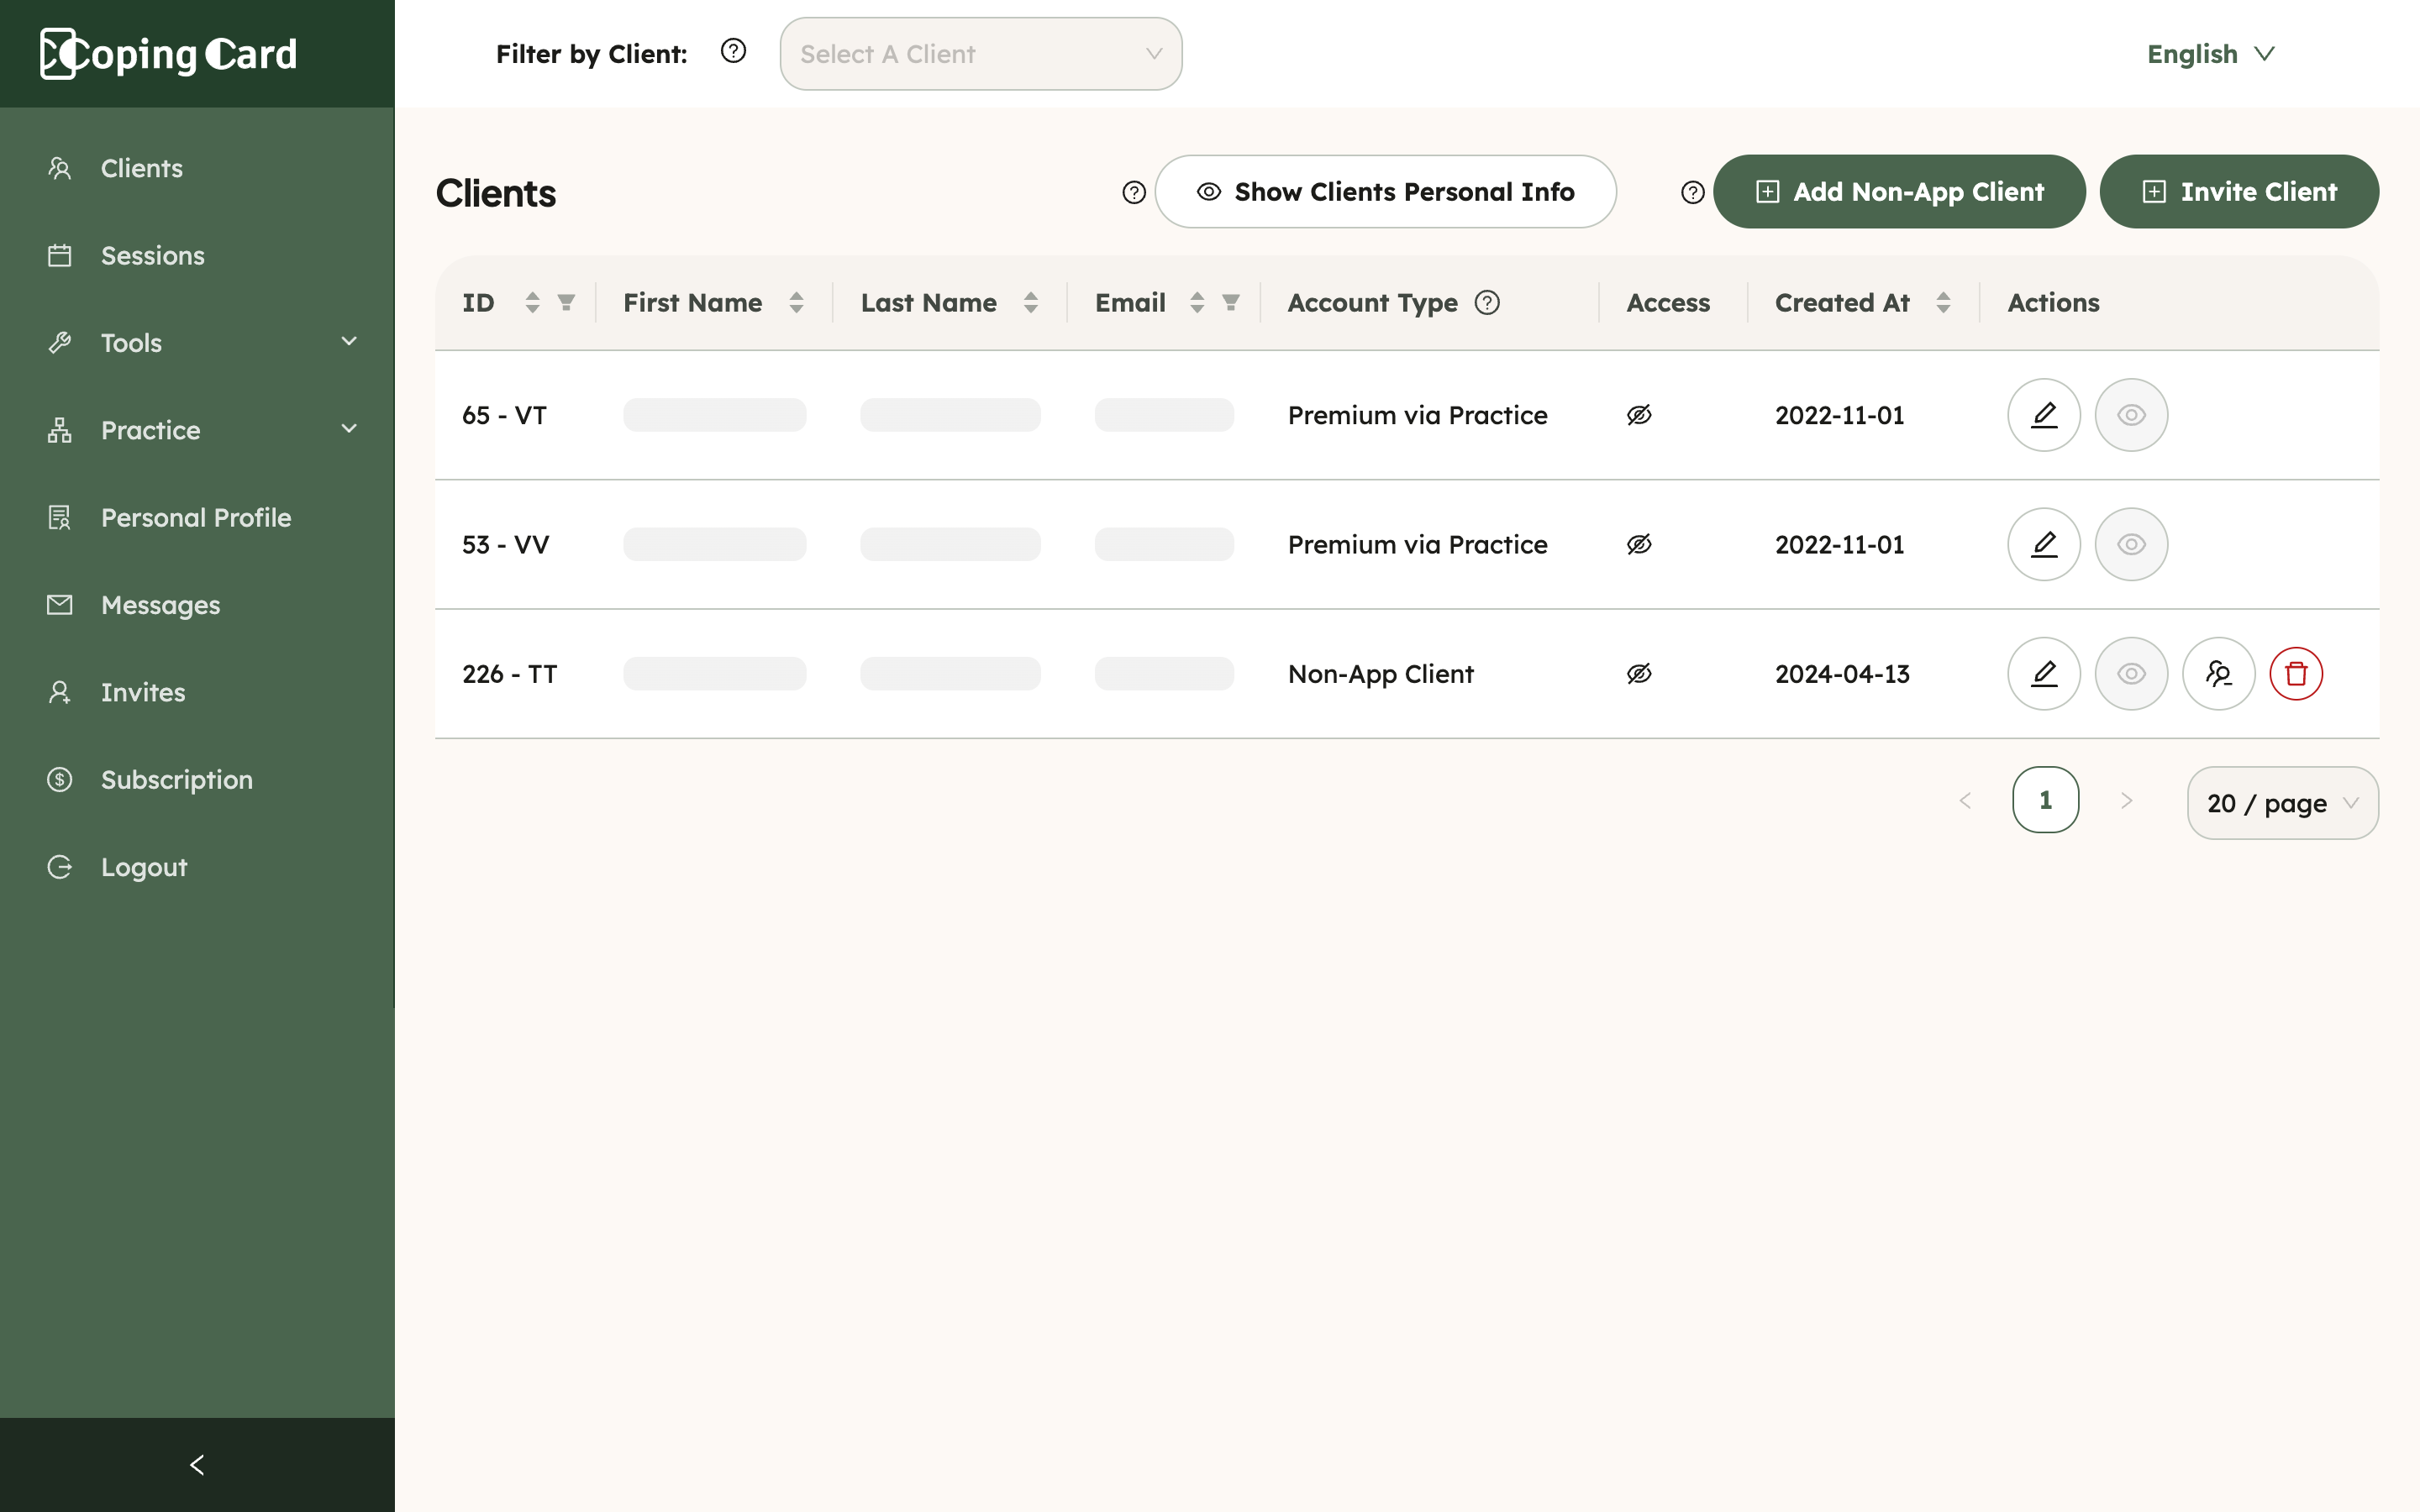The width and height of the screenshot is (2420, 1512).
Task: Go to Sessions in the sidebar
Action: coord(197,255)
